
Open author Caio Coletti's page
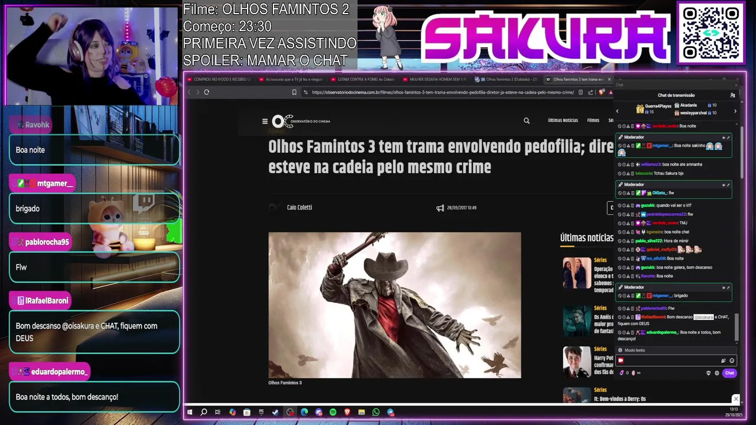(x=299, y=208)
